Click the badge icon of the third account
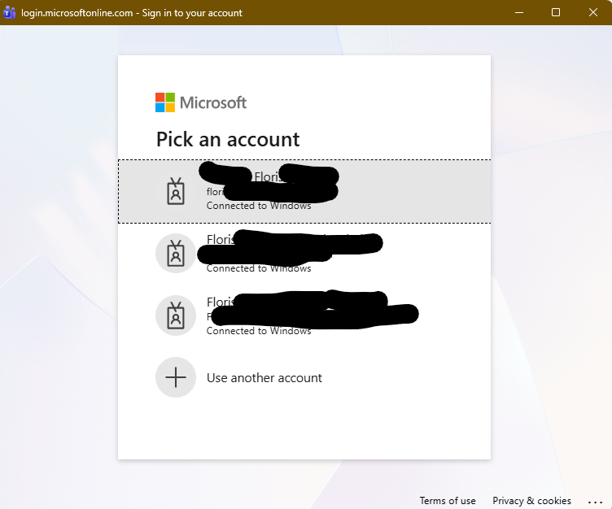The width and height of the screenshot is (612, 509). pos(176,315)
